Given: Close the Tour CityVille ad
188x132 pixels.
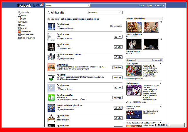Looking at the screenshot, I should (x=161, y=64).
